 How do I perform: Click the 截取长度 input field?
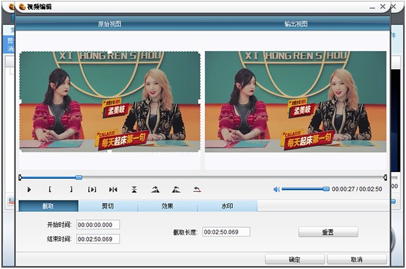click(226, 232)
